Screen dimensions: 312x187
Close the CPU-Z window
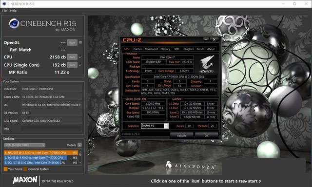click(x=214, y=39)
